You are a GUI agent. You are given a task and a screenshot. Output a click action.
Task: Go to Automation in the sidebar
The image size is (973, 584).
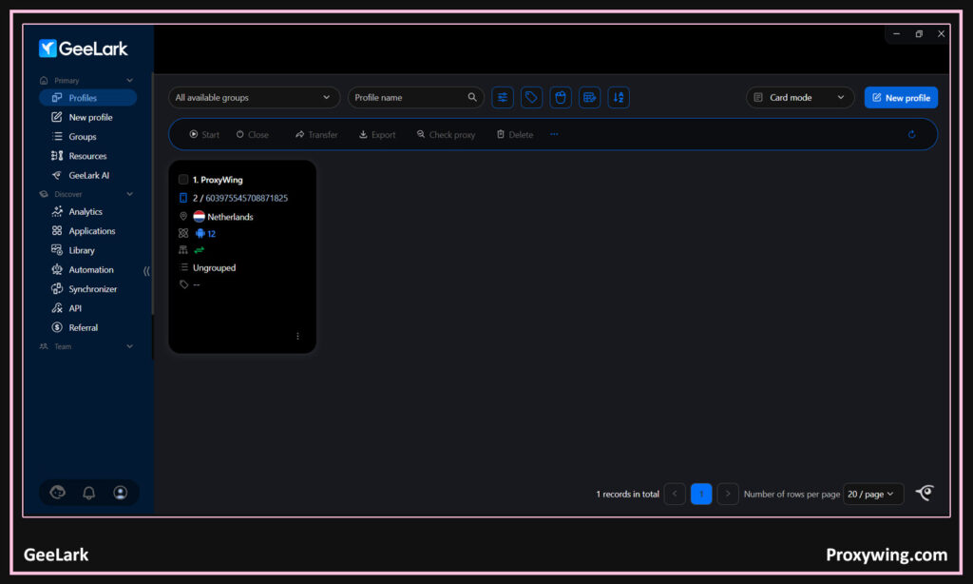click(x=91, y=270)
